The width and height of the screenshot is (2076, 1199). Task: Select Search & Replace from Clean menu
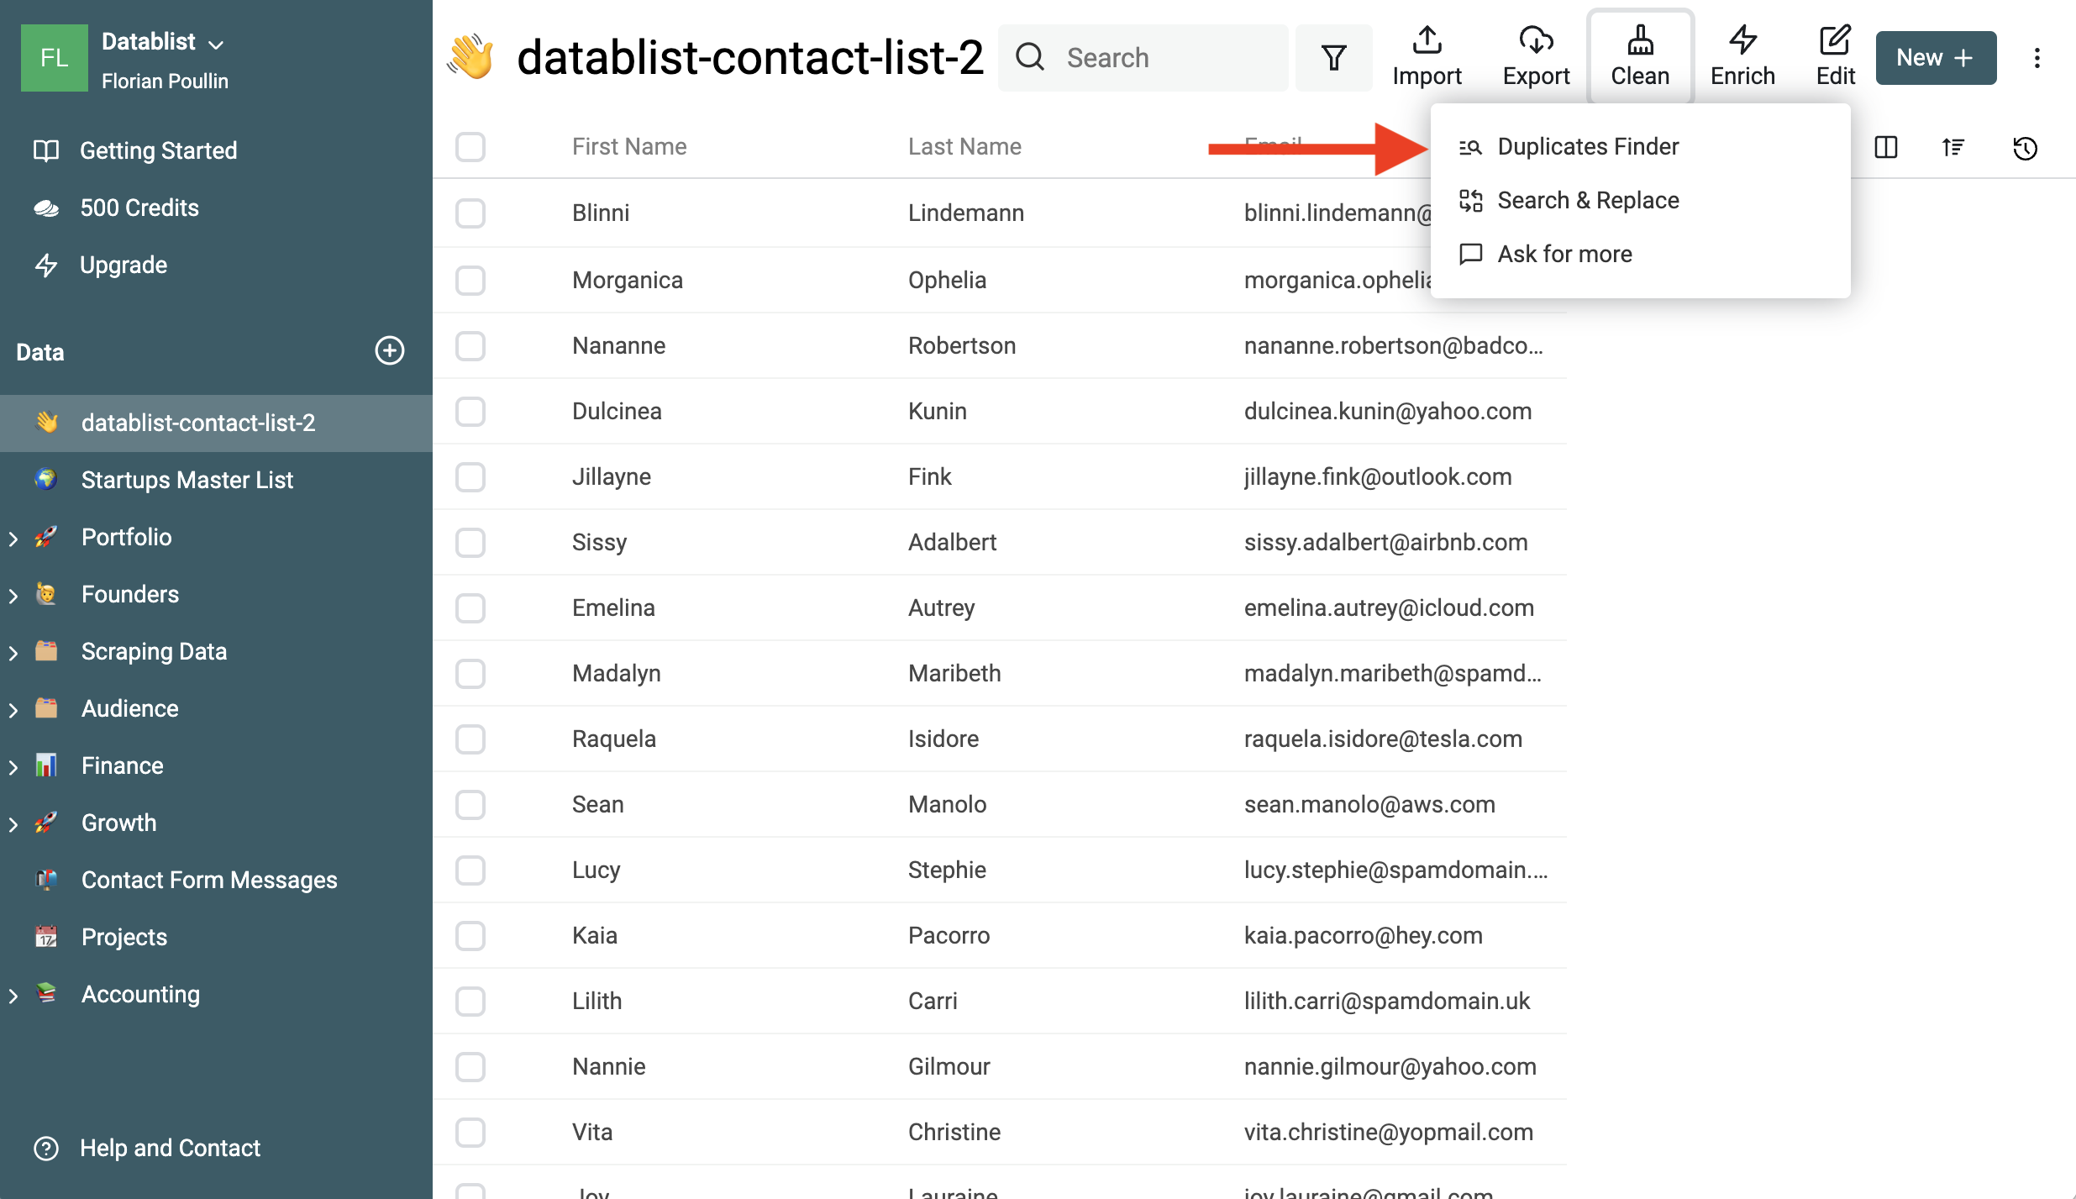point(1588,200)
